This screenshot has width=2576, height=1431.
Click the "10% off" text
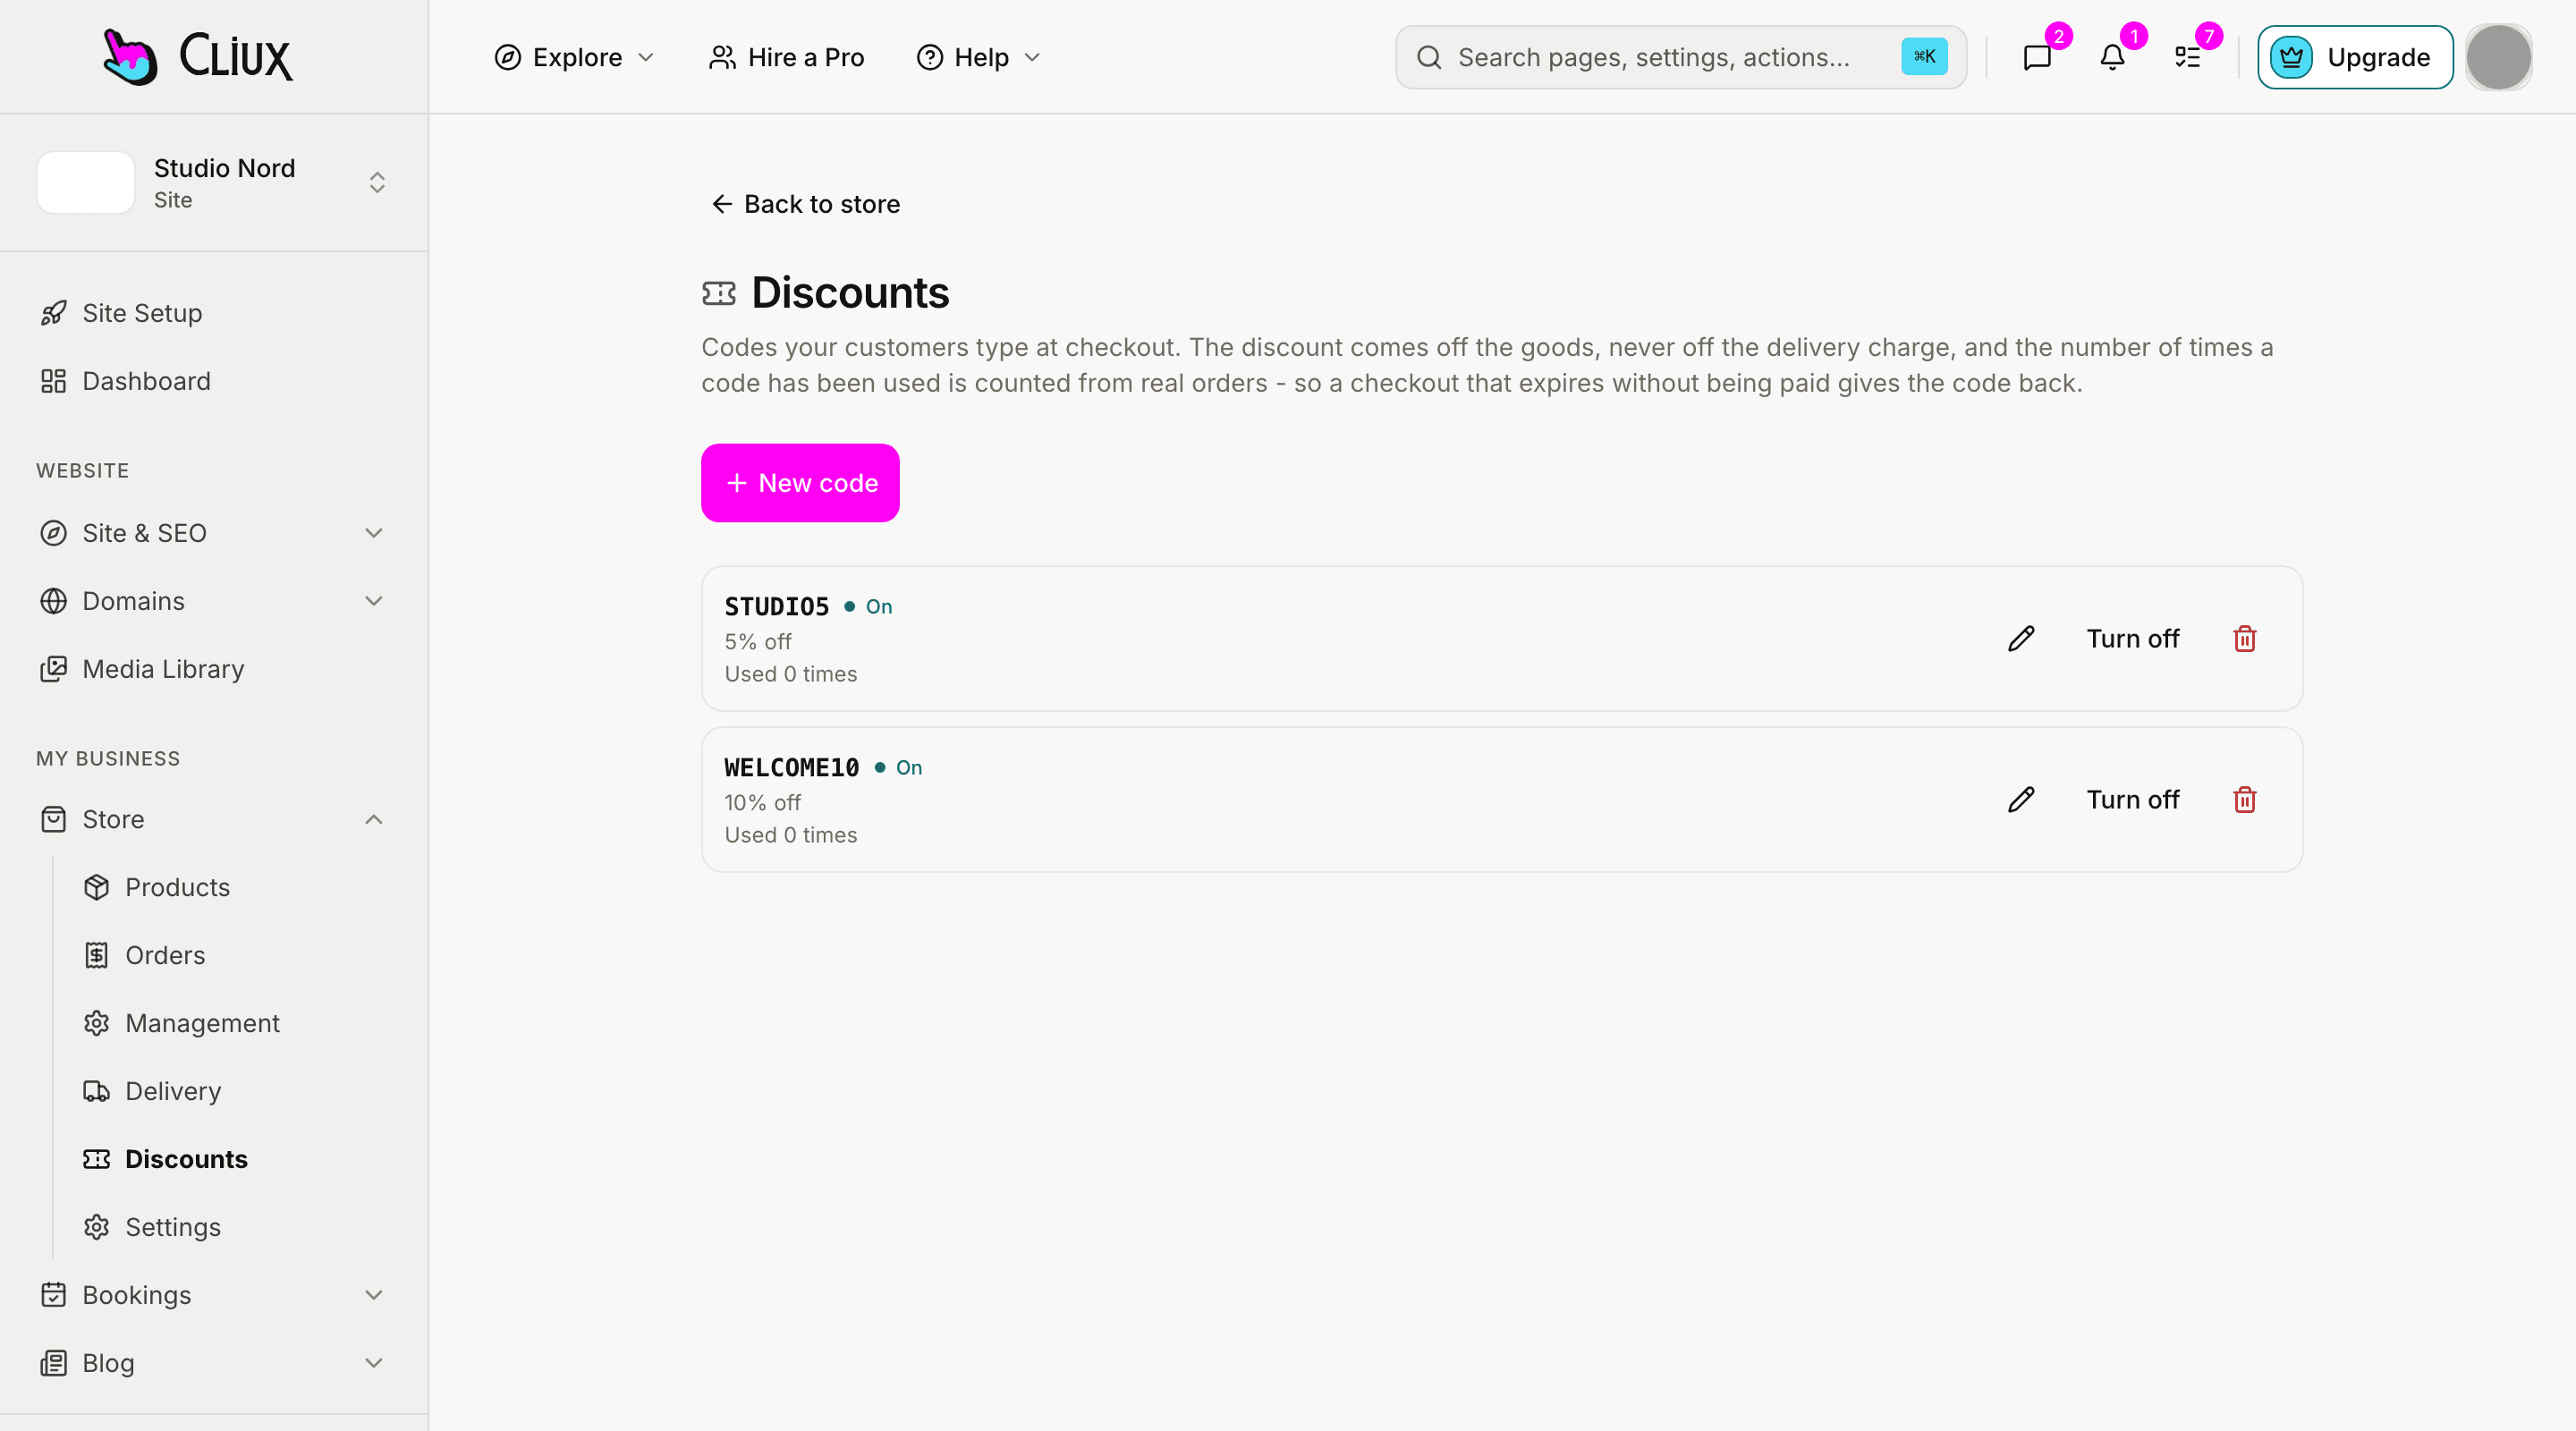(x=763, y=803)
